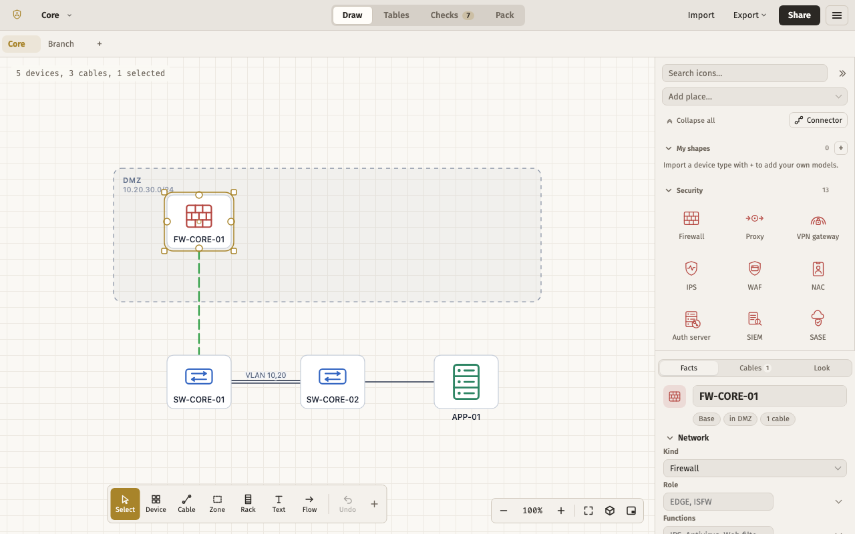Open the Branch page tab
Viewport: 855px width, 534px height.
click(61, 44)
